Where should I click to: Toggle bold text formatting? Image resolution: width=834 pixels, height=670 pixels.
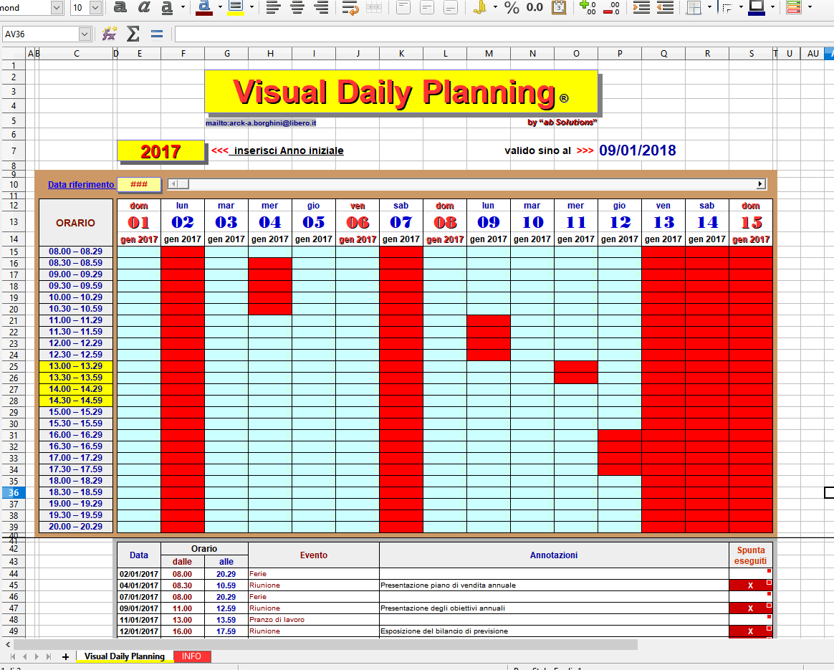pos(121,7)
